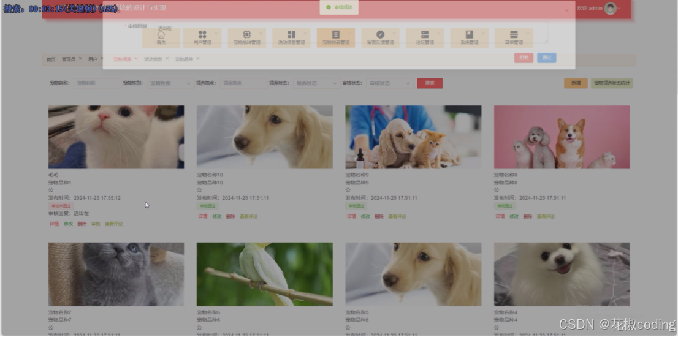Viewport: 678px width, 337px height.
Task: Expand the 宠物领养管理 menu chevron
Action: (x=350, y=33)
